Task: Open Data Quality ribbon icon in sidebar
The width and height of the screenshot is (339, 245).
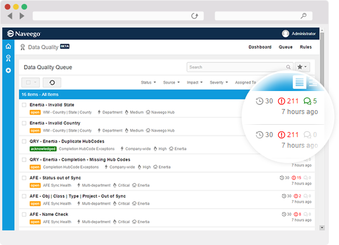Action: [x=8, y=58]
